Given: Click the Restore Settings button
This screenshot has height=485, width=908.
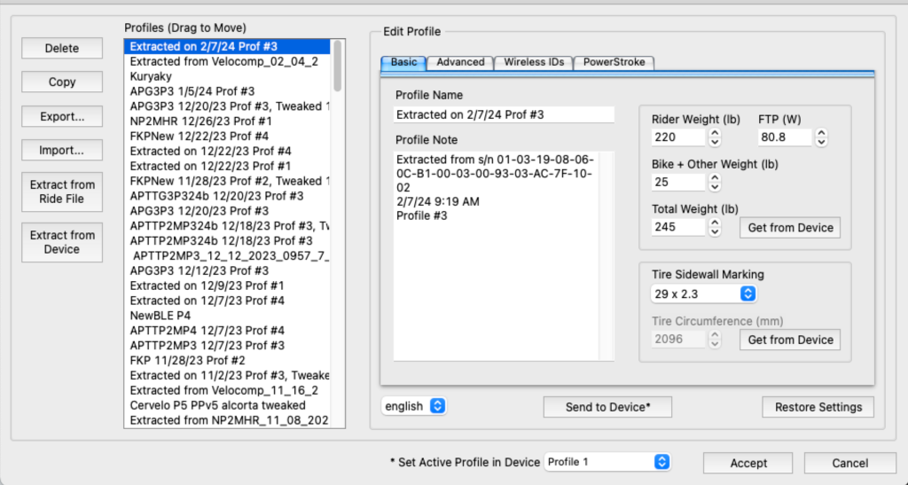Looking at the screenshot, I should 818,407.
